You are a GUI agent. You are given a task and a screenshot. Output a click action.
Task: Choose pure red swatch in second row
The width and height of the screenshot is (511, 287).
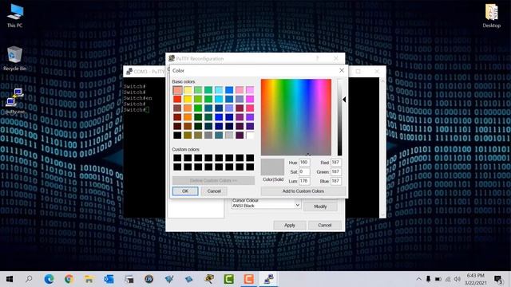click(x=177, y=99)
